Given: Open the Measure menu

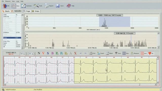Looking at the screenshot, I should pos(8,1).
